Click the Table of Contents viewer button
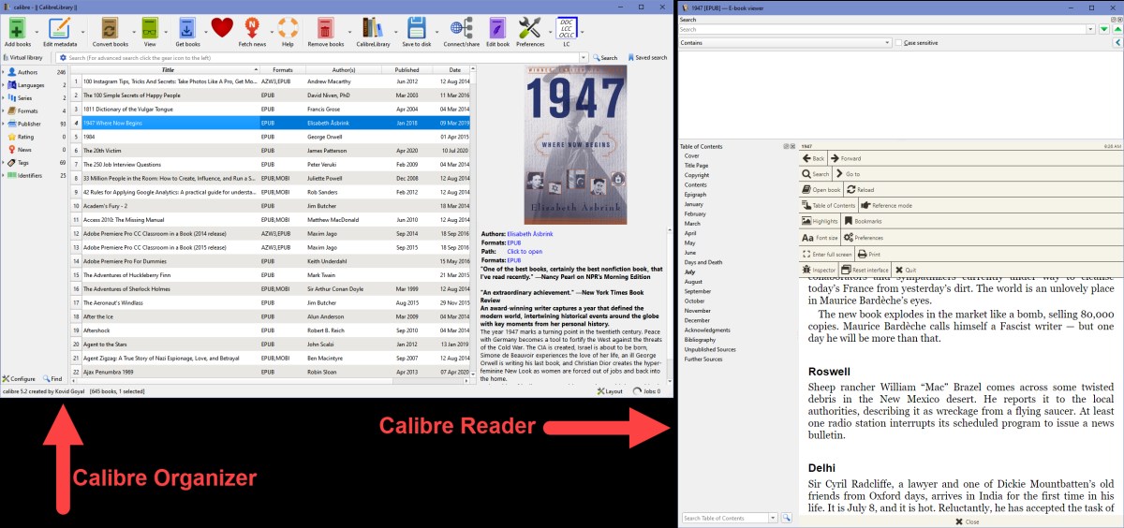Screen dimensions: 1124x528 tap(828, 205)
